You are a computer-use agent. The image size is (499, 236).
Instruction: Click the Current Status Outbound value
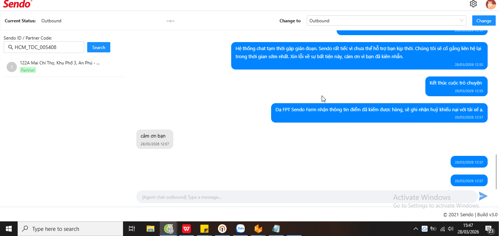tap(51, 21)
